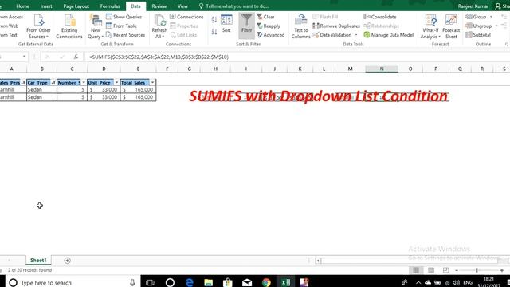Switch to Page Layout tab

(76, 6)
